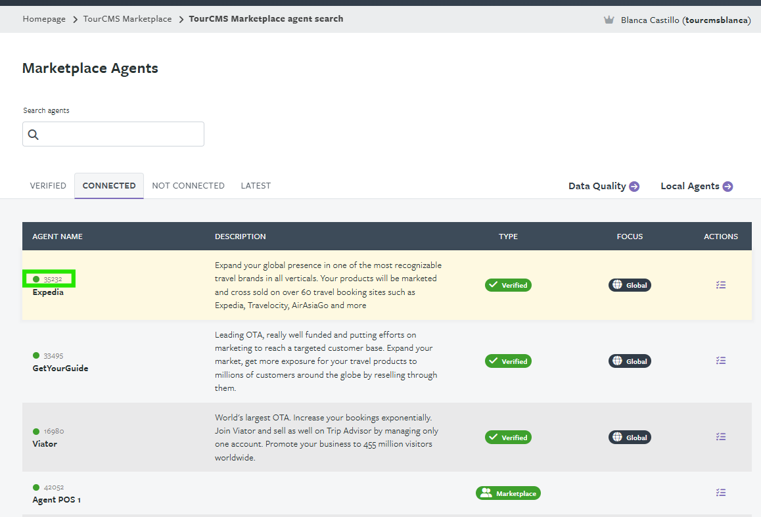
Task: Click the Global focus badge for GetYourGuide
Action: coord(630,361)
